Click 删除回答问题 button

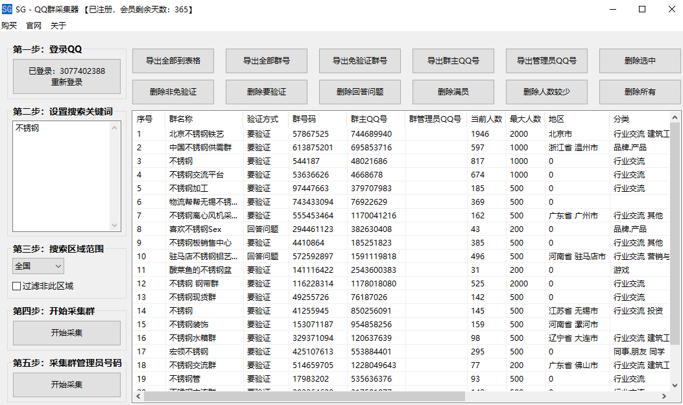tap(359, 91)
